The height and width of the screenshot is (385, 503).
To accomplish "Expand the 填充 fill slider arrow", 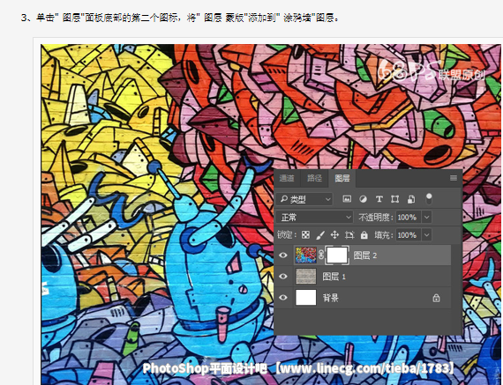I will 426,235.
